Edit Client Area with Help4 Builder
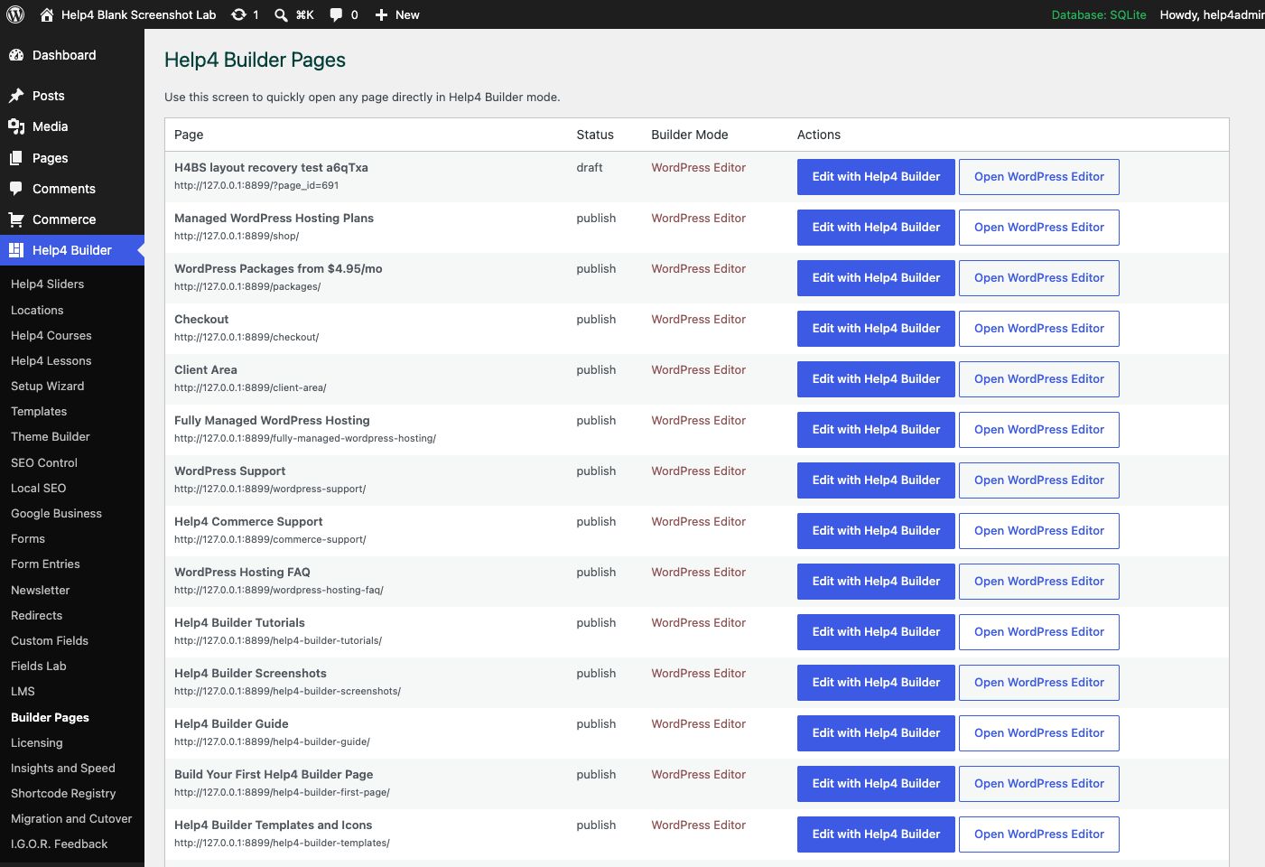Viewport: 1265px width, 867px height. (x=876, y=379)
